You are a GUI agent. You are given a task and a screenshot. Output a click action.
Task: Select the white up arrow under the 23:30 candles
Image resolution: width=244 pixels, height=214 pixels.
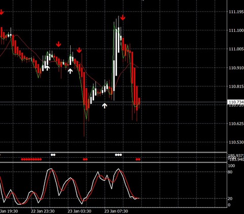(47, 68)
